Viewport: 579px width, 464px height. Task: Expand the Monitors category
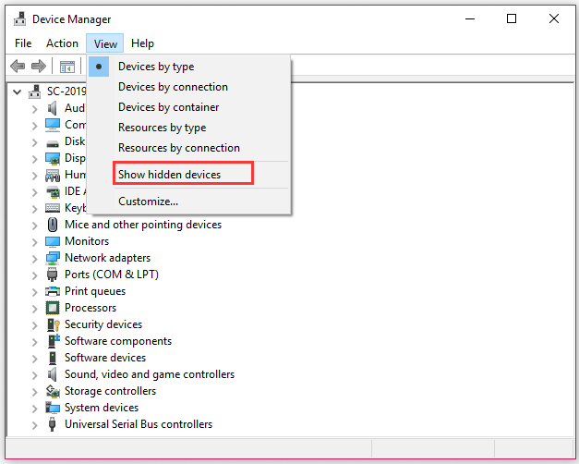(x=35, y=242)
